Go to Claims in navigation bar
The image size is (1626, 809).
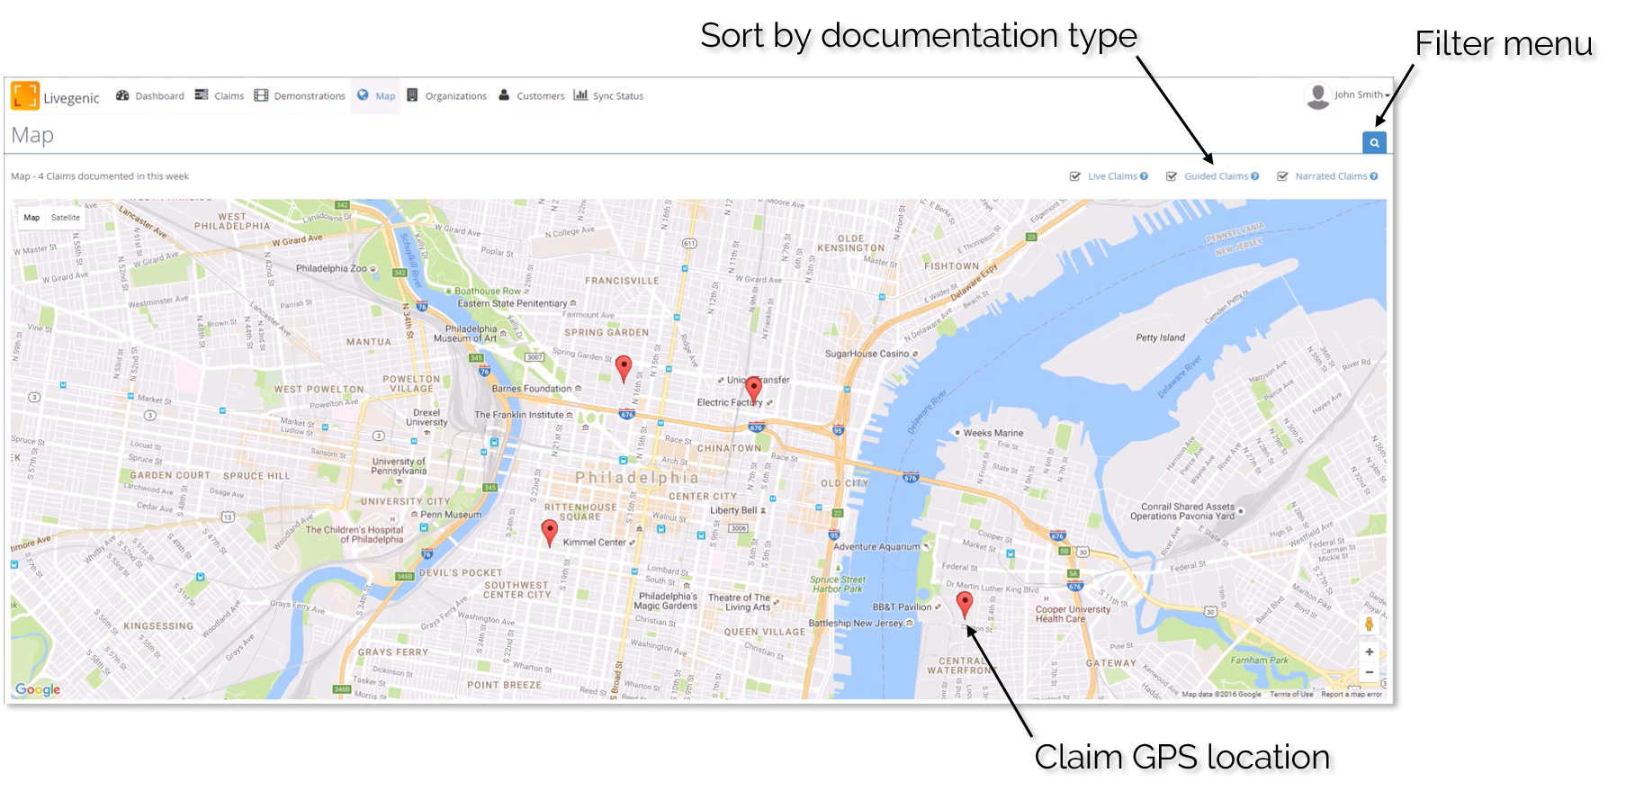(x=220, y=95)
